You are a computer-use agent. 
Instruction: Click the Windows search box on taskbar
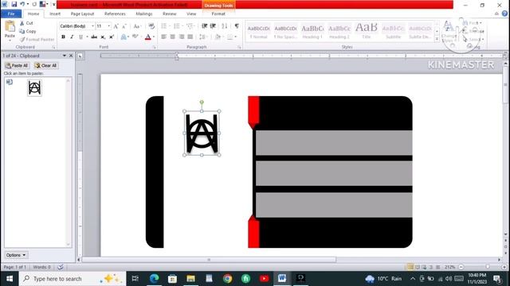(73, 279)
